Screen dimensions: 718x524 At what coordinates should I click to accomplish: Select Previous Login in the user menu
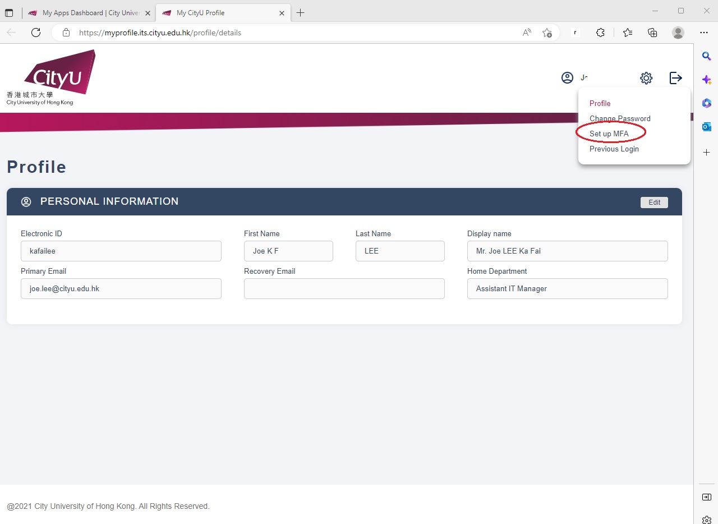point(614,149)
